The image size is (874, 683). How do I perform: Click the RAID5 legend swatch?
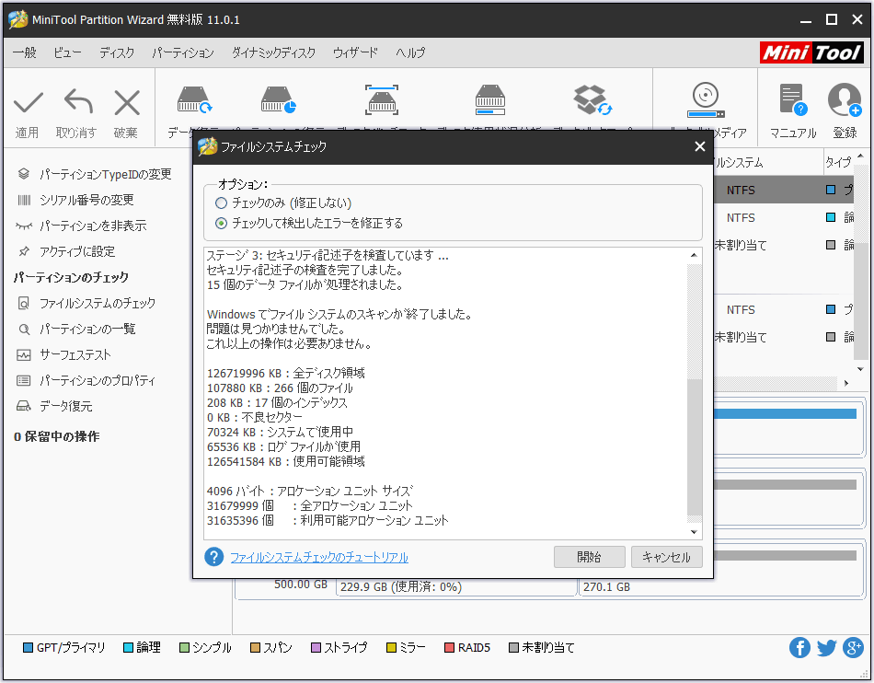449,648
